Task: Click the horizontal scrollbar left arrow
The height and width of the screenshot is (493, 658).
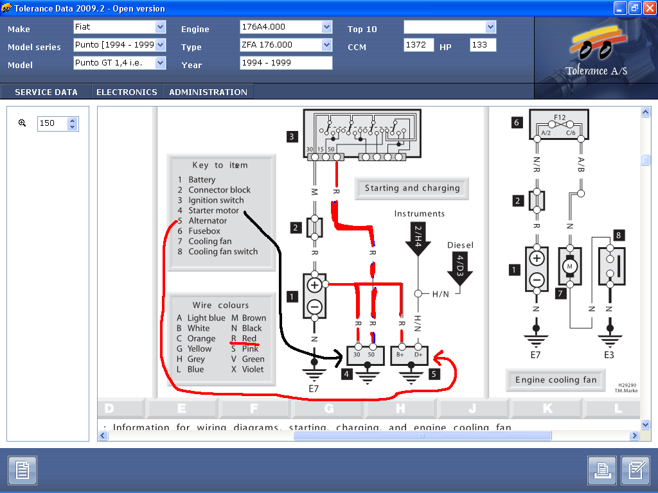Action: 103,436
